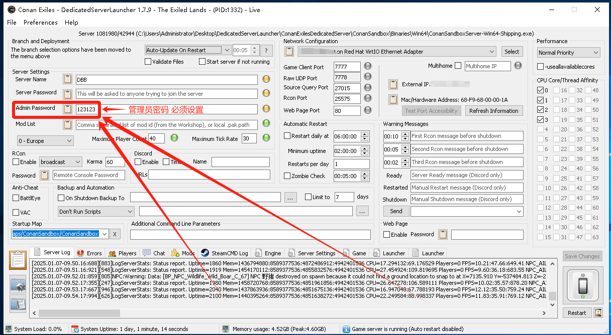Click the Send button under Warning Messages

pos(396,211)
